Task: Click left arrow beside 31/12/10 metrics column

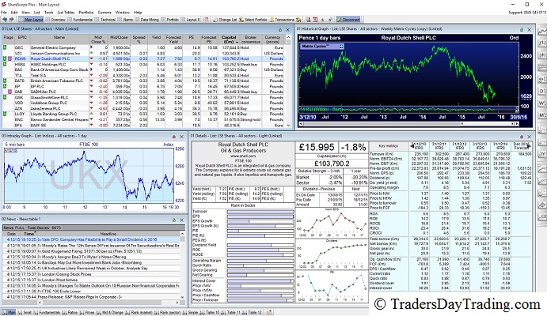Action: [412, 146]
